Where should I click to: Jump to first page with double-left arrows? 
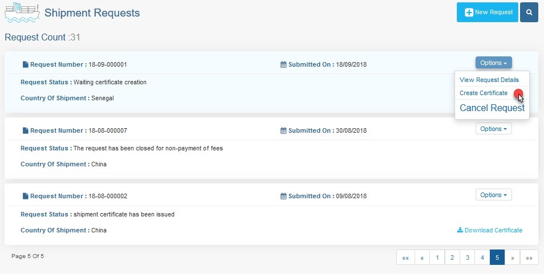click(x=405, y=257)
